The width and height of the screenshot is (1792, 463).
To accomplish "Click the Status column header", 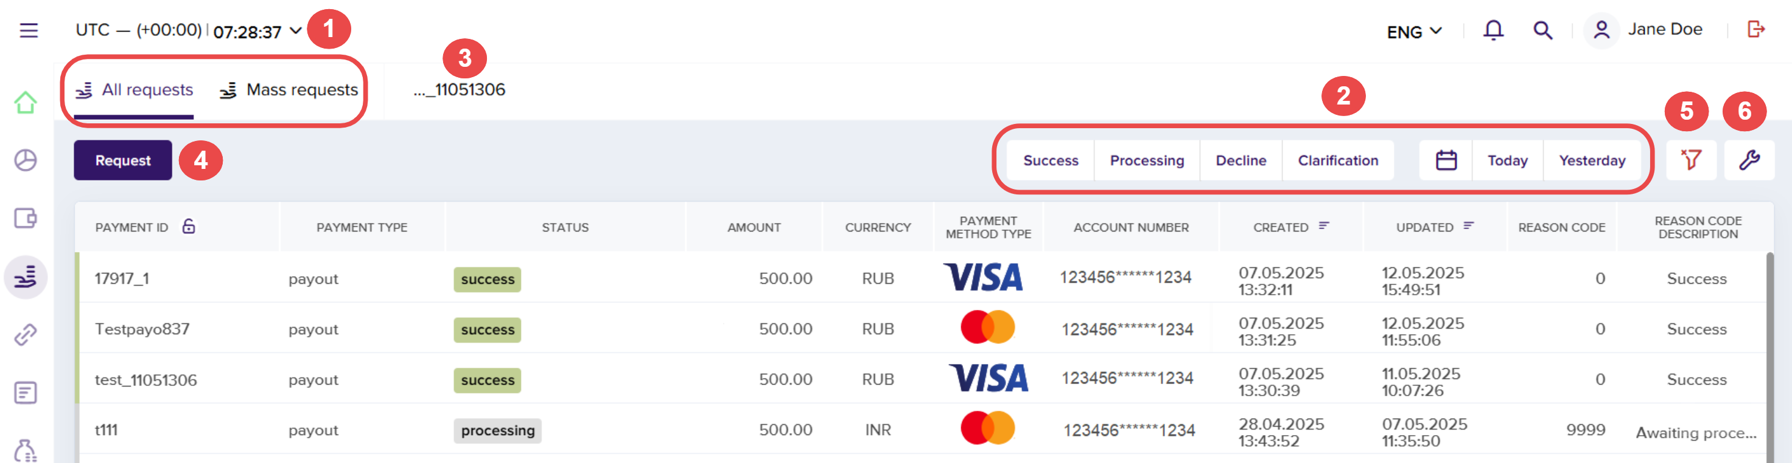I will click(565, 227).
